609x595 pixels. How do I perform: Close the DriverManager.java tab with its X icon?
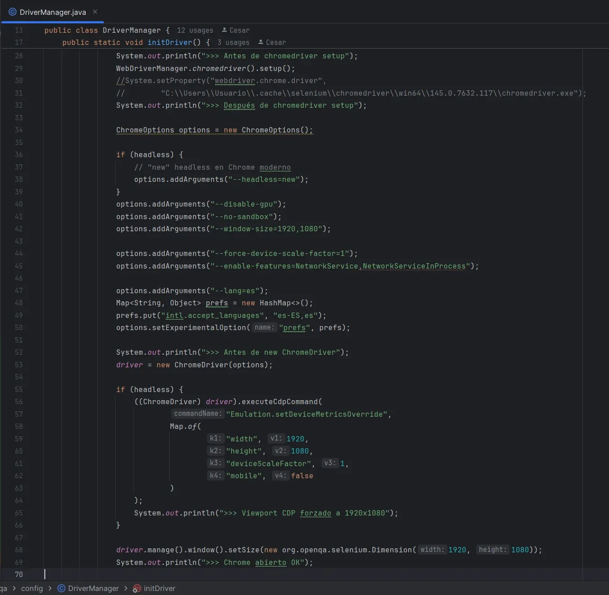coord(95,12)
